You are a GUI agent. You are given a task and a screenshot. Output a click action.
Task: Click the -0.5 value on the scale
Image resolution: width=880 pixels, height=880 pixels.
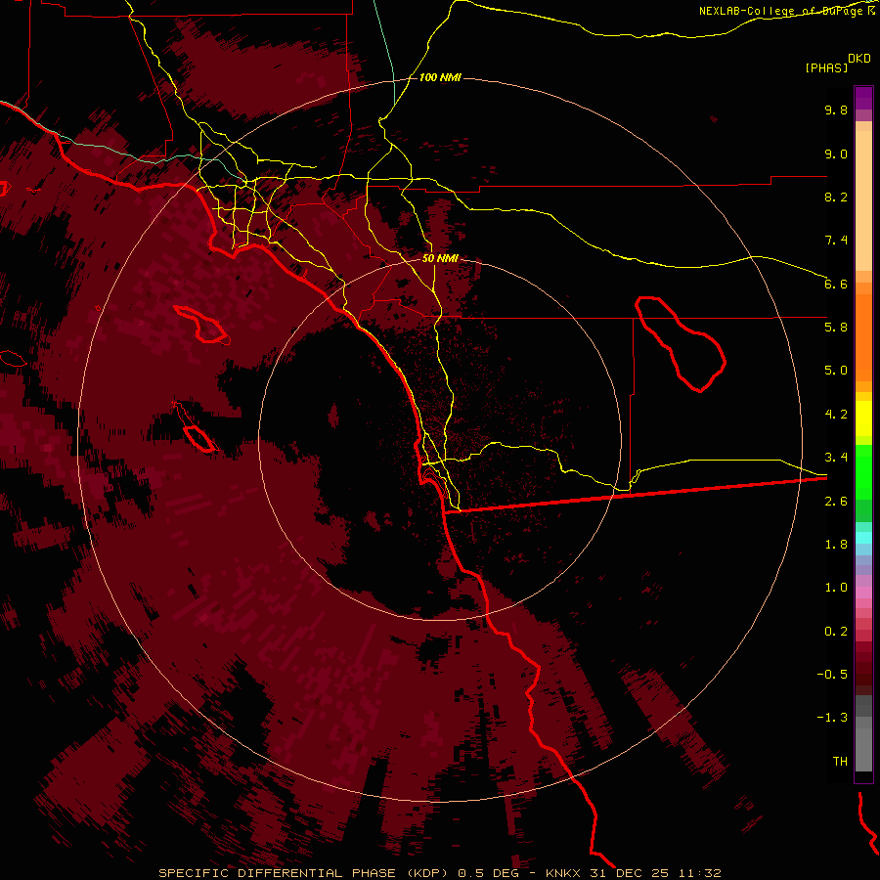tap(832, 675)
